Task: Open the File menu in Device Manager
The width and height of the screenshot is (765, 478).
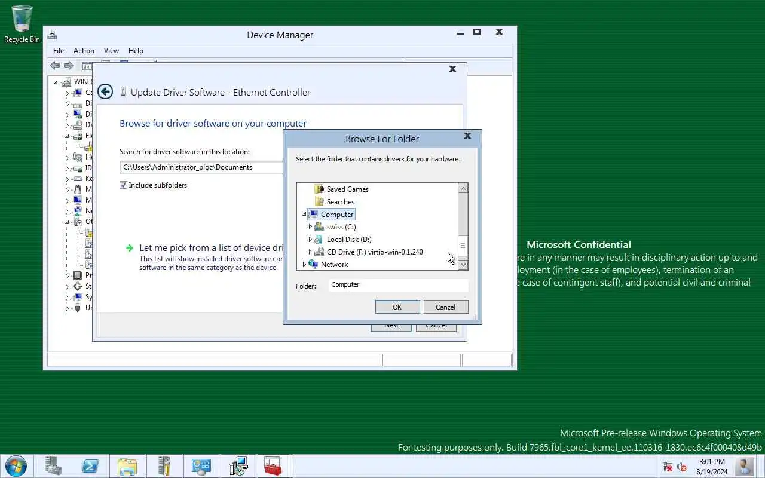Action: [x=59, y=51]
